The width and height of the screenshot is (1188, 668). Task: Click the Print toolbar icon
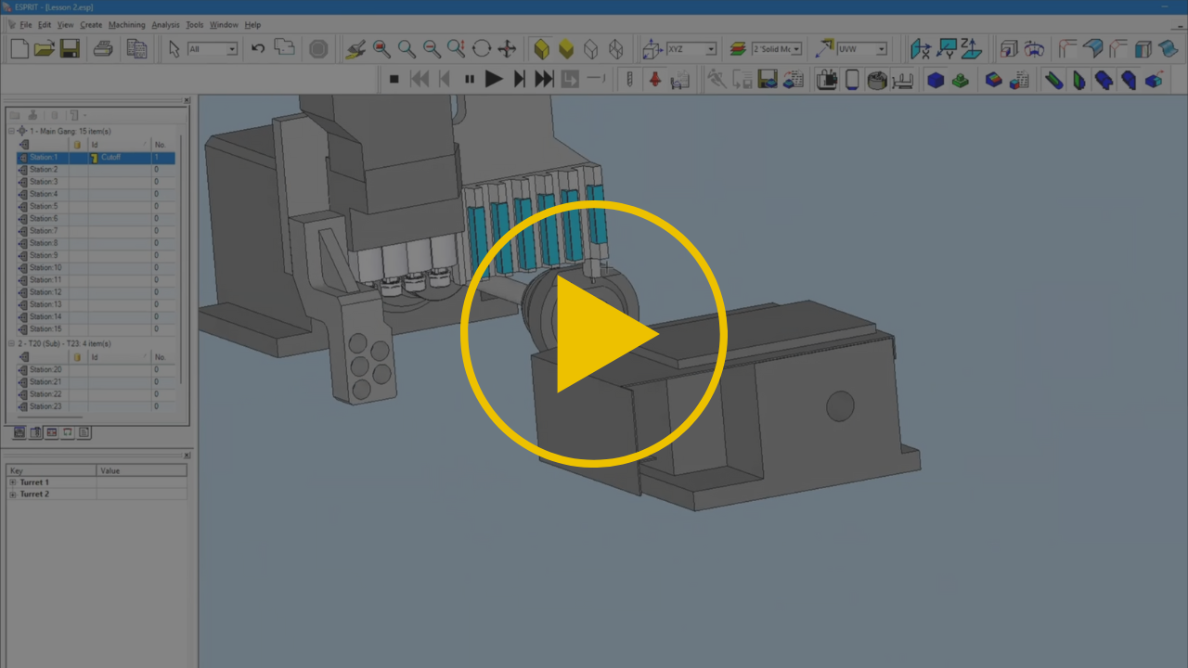pyautogui.click(x=103, y=49)
